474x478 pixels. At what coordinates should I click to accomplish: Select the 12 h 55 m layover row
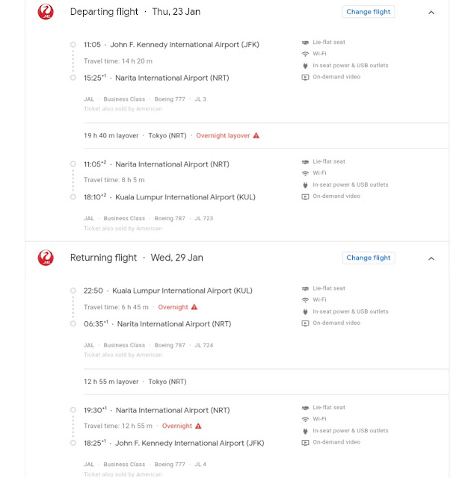click(x=266, y=382)
